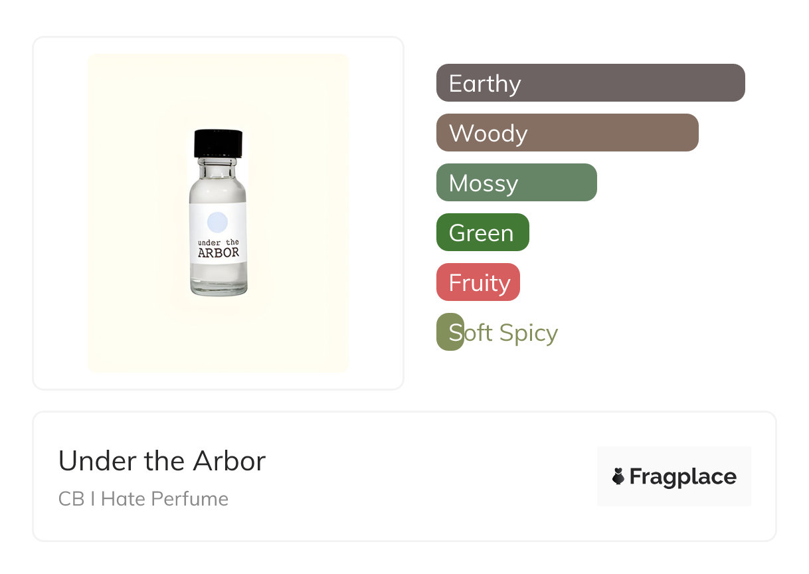Click the word "Earthy" in the top bar
The width and height of the screenshot is (809, 574).
(485, 84)
